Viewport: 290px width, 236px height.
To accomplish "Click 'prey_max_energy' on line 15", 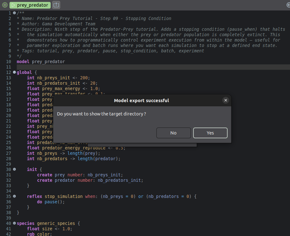I will [61, 88].
